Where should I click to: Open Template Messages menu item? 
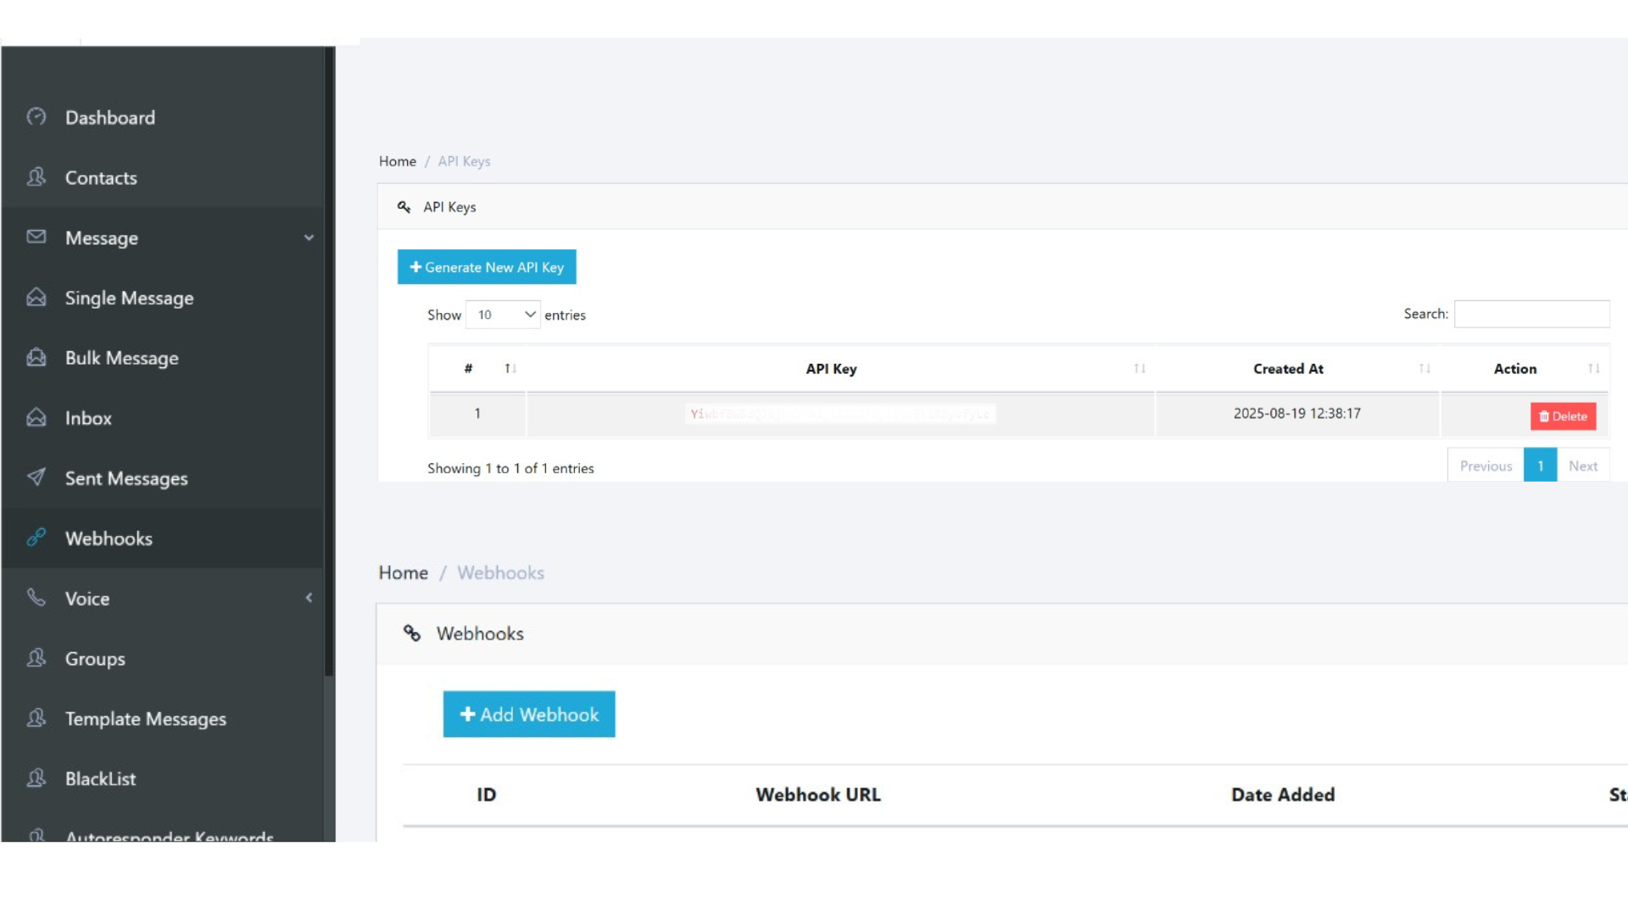pos(145,719)
